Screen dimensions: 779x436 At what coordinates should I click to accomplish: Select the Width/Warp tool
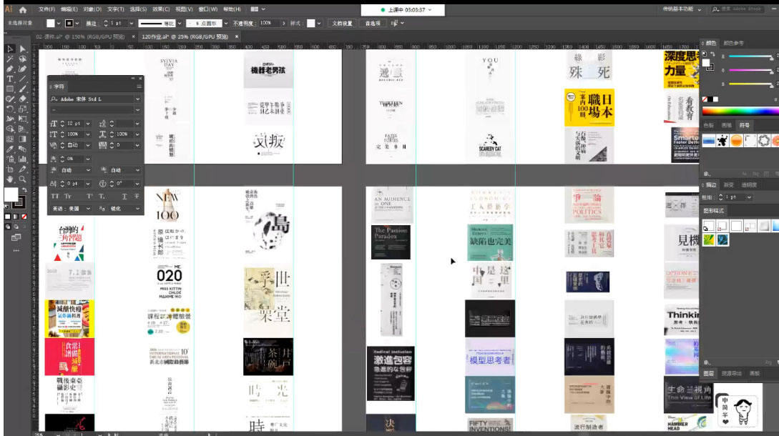[10, 119]
